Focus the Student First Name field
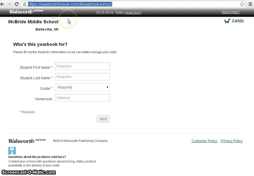254x176 pixels. click(x=82, y=66)
